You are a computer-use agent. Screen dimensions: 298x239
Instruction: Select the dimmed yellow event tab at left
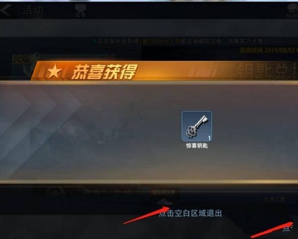[21, 59]
